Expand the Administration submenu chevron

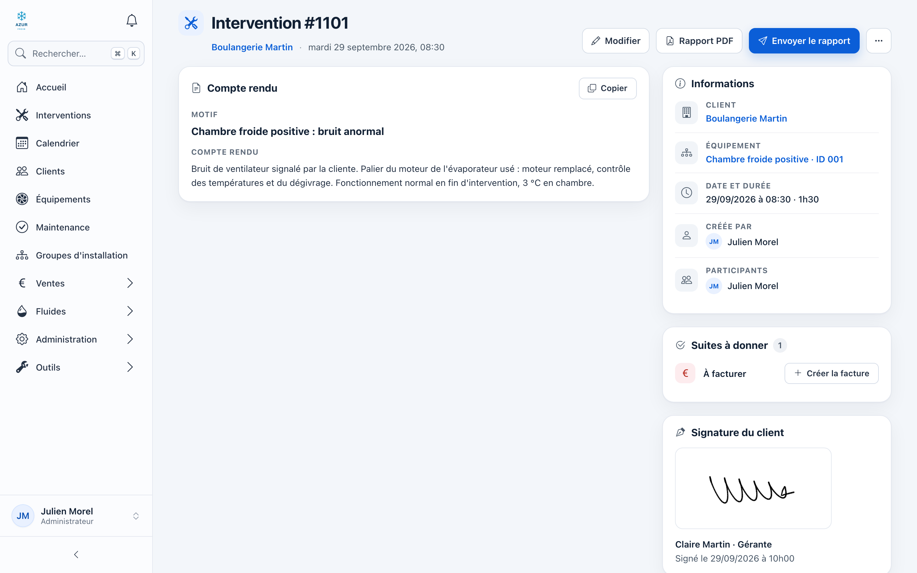(130, 339)
